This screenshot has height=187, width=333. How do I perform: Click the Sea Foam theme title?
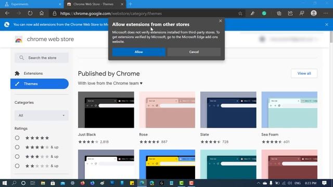pos(270,135)
